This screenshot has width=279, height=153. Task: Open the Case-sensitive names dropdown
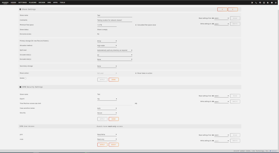[x=107, y=108]
